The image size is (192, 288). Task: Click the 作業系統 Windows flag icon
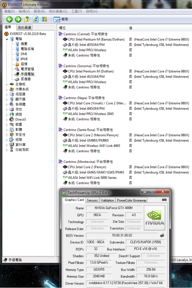pos(12,89)
